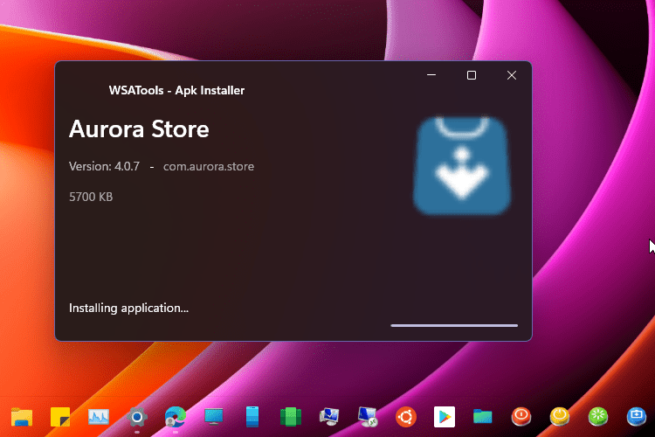The image size is (655, 437).
Task: Click the green asterisk button taskbar icon
Action: [x=598, y=417]
